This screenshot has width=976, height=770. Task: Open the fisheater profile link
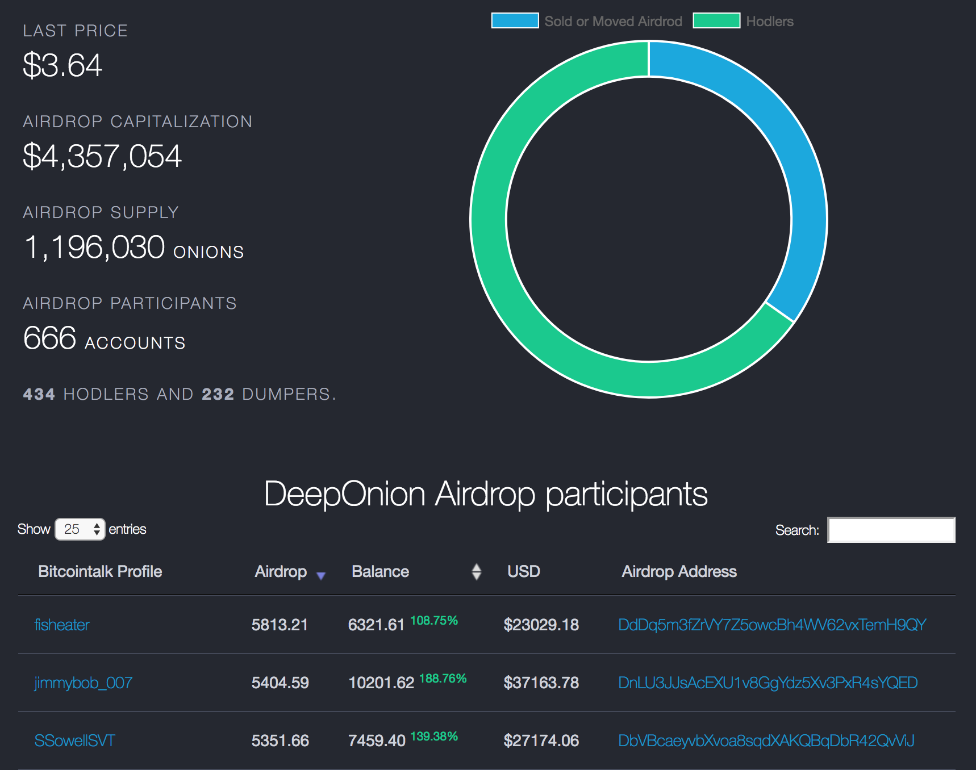[62, 625]
